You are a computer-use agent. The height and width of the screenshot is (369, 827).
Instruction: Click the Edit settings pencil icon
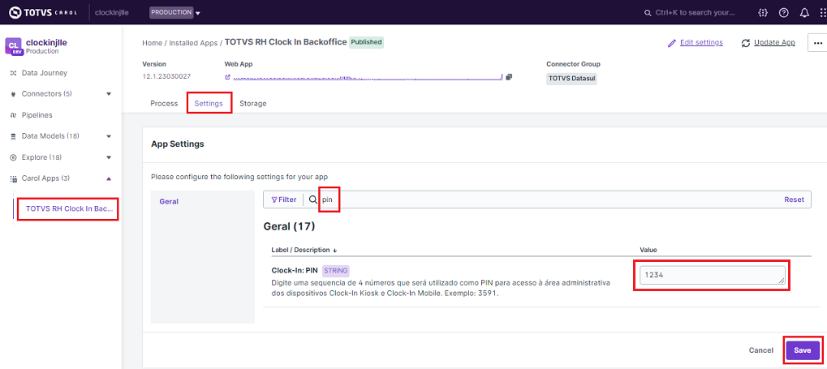pos(671,43)
